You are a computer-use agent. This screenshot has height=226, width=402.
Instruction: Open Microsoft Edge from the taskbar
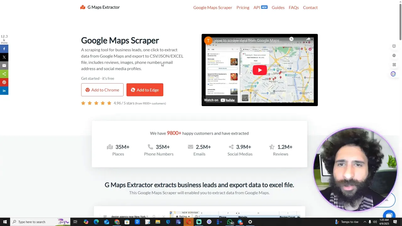pyautogui.click(x=96, y=222)
